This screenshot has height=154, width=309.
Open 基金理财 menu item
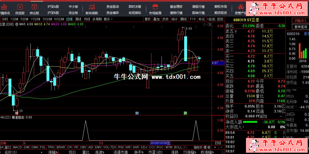point(176,6)
